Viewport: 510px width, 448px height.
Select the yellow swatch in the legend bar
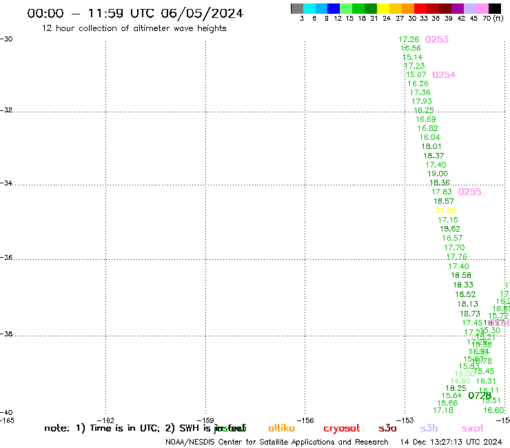pos(383,8)
